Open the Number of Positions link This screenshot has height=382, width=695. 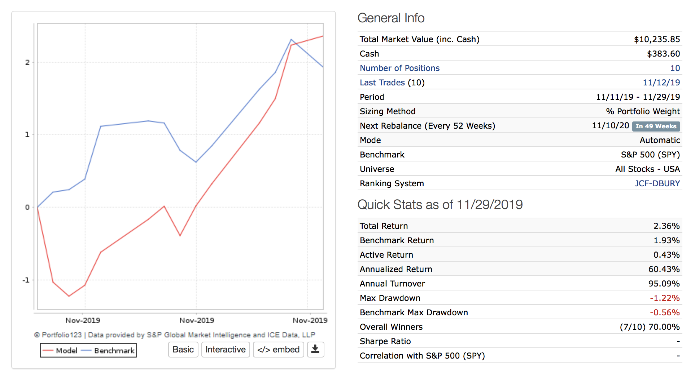tap(399, 68)
